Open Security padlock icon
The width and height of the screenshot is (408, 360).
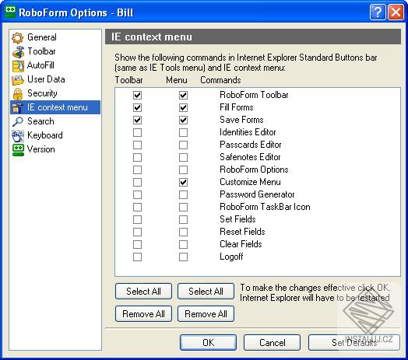click(x=18, y=94)
